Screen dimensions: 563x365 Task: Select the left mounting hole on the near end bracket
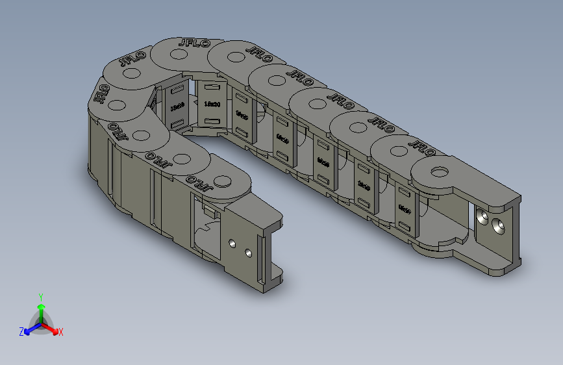[x=232, y=244]
